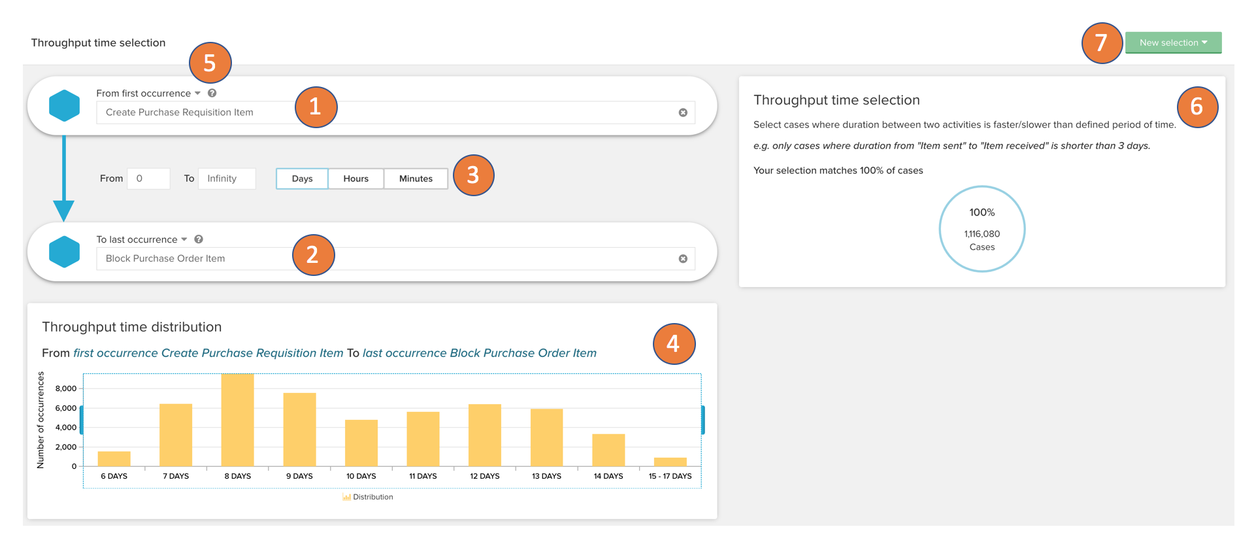The height and width of the screenshot is (548, 1256).
Task: Clear the Create Purchase Requisition Item field
Action: [683, 112]
